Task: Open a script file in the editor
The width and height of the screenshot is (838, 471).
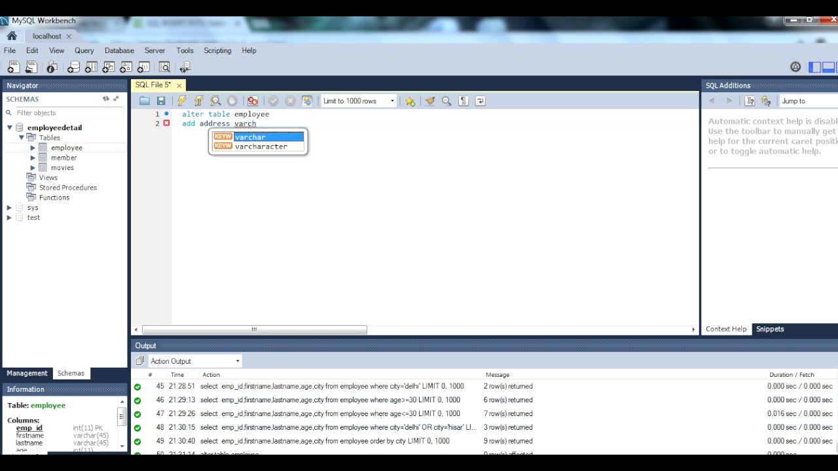Action: coord(145,101)
